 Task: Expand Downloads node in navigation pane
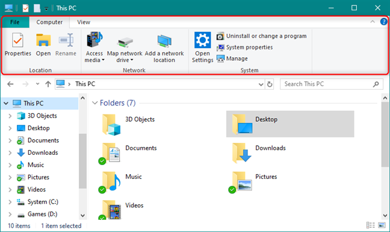pyautogui.click(x=10, y=152)
